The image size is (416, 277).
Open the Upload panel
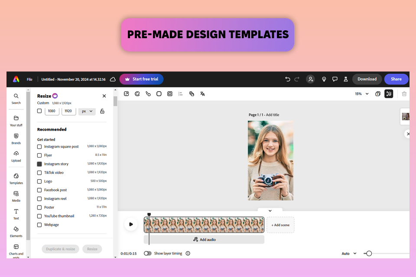(x=16, y=156)
